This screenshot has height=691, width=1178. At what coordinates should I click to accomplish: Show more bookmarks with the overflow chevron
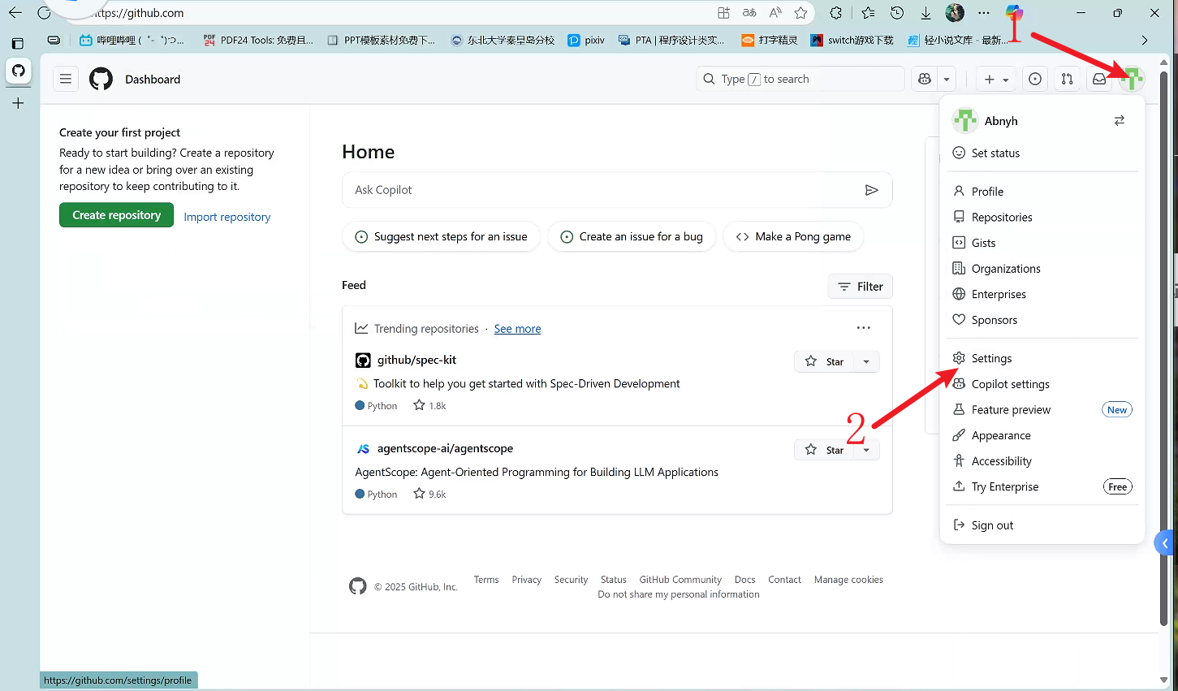1145,40
